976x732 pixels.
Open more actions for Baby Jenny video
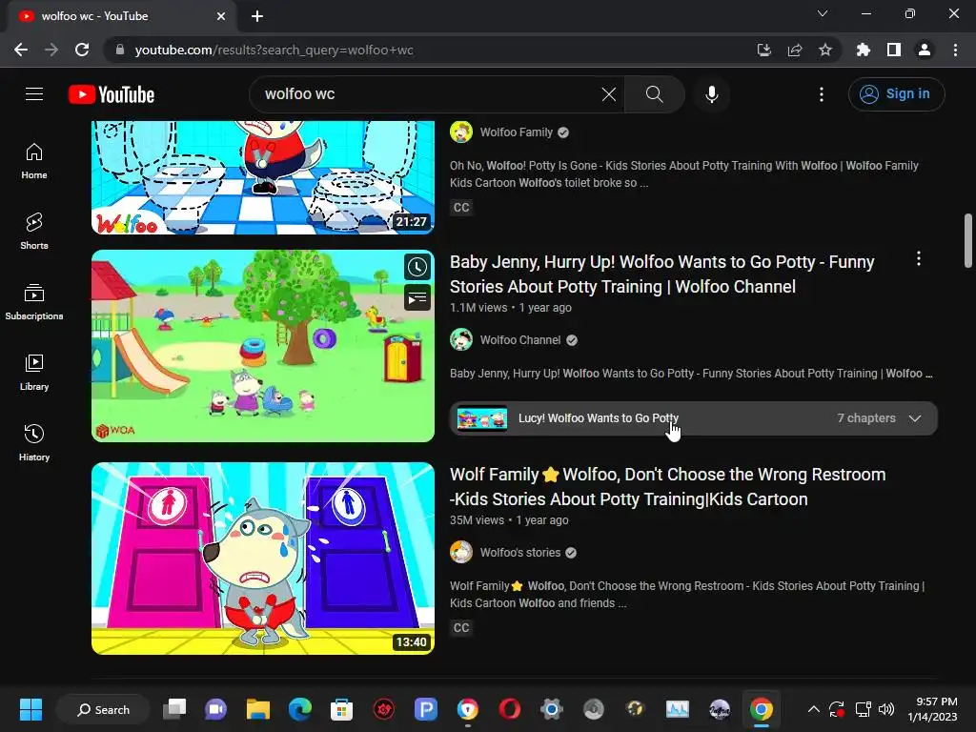(918, 259)
